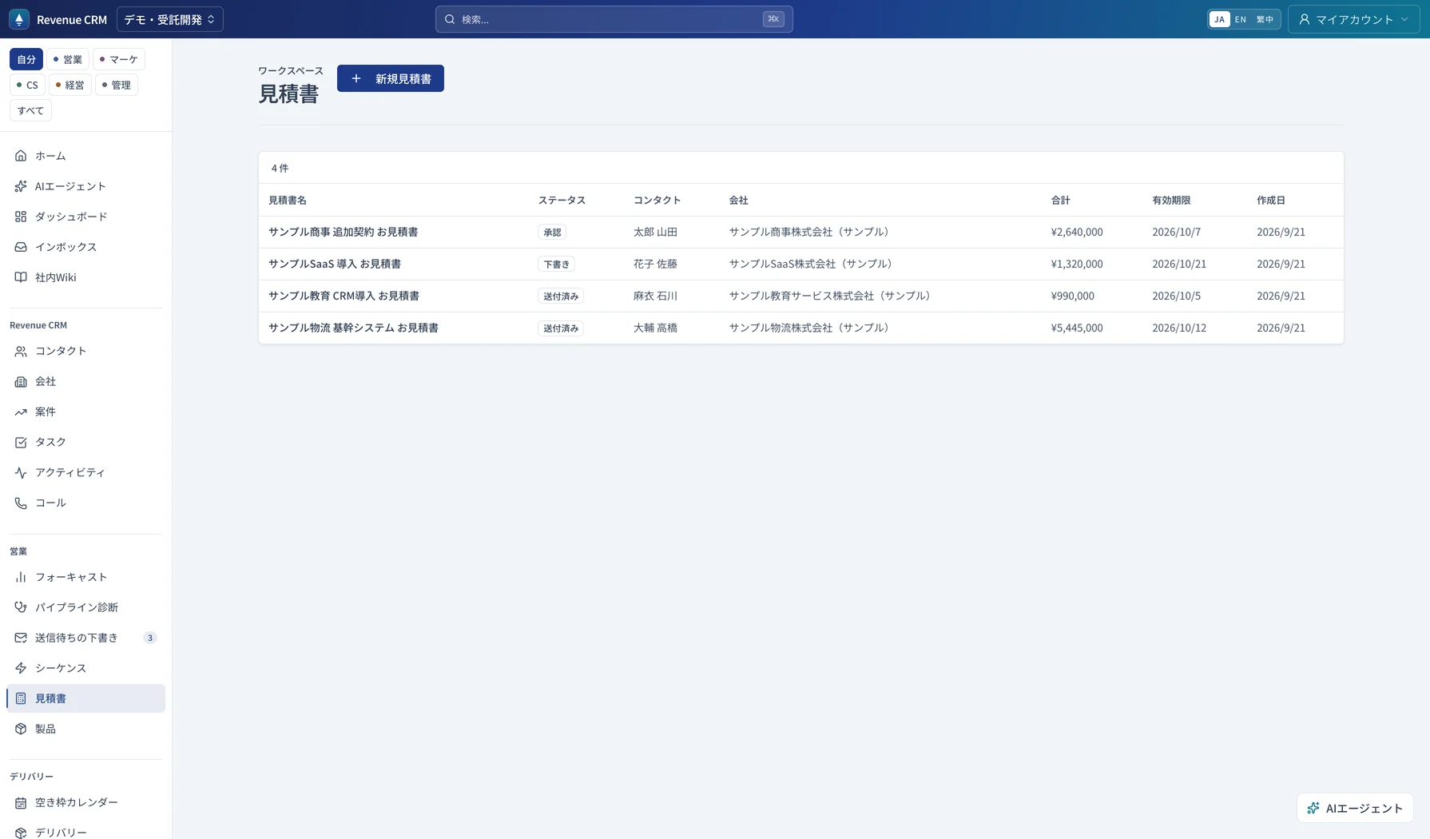Screen dimensions: 1430x839
Task: Select the すべて role chip
Action: point(30,110)
